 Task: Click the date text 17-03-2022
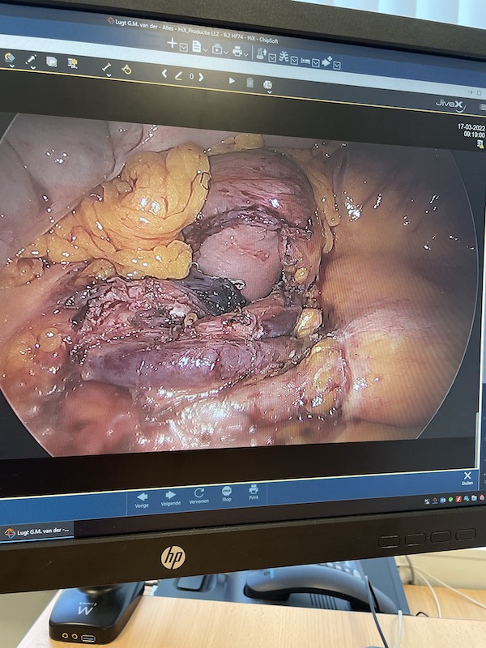click(x=471, y=127)
